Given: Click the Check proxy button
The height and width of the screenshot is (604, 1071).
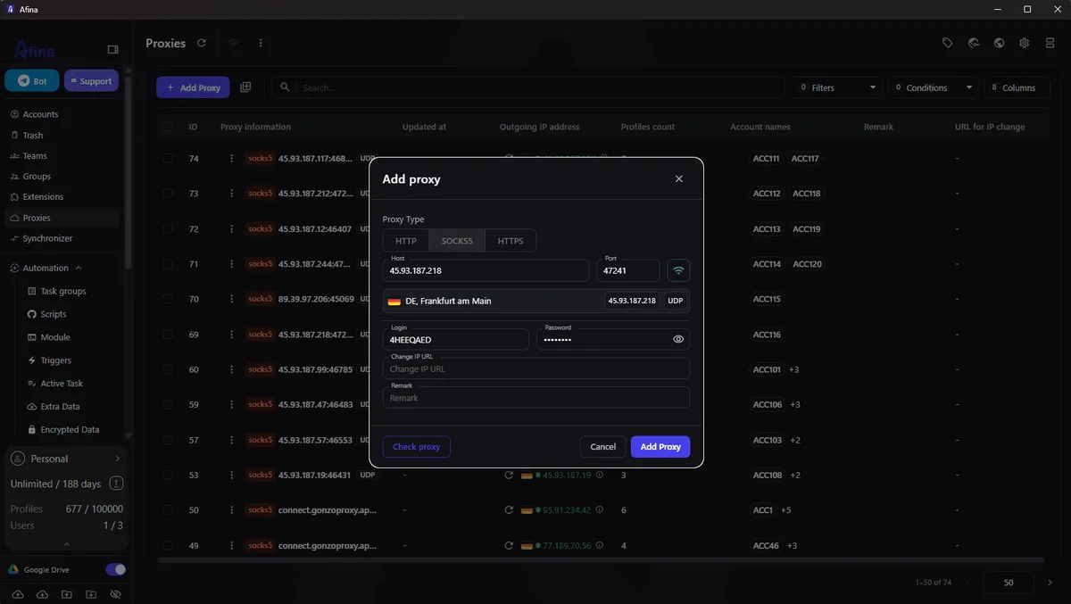Looking at the screenshot, I should (x=417, y=446).
